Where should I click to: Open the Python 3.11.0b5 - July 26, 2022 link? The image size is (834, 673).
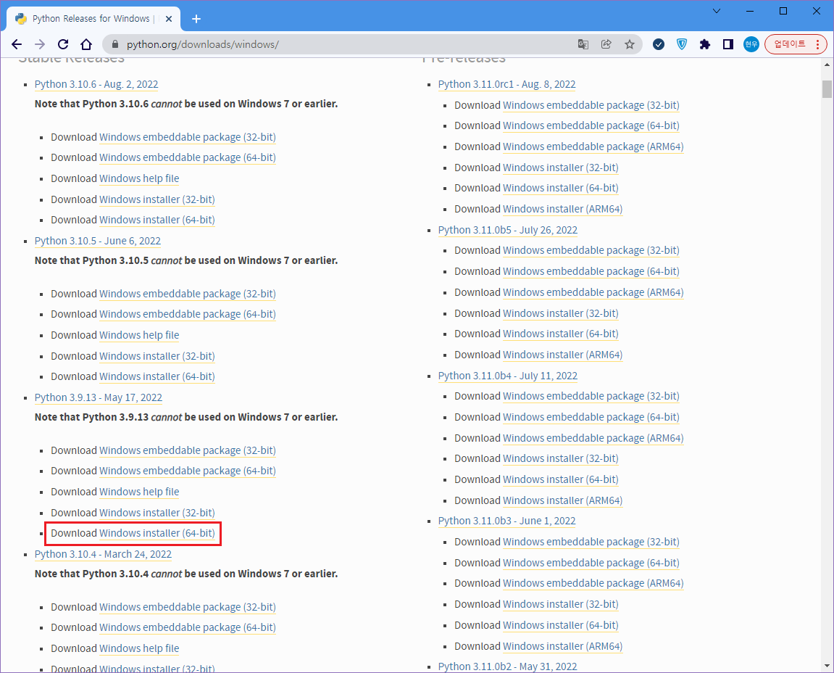pyautogui.click(x=508, y=229)
